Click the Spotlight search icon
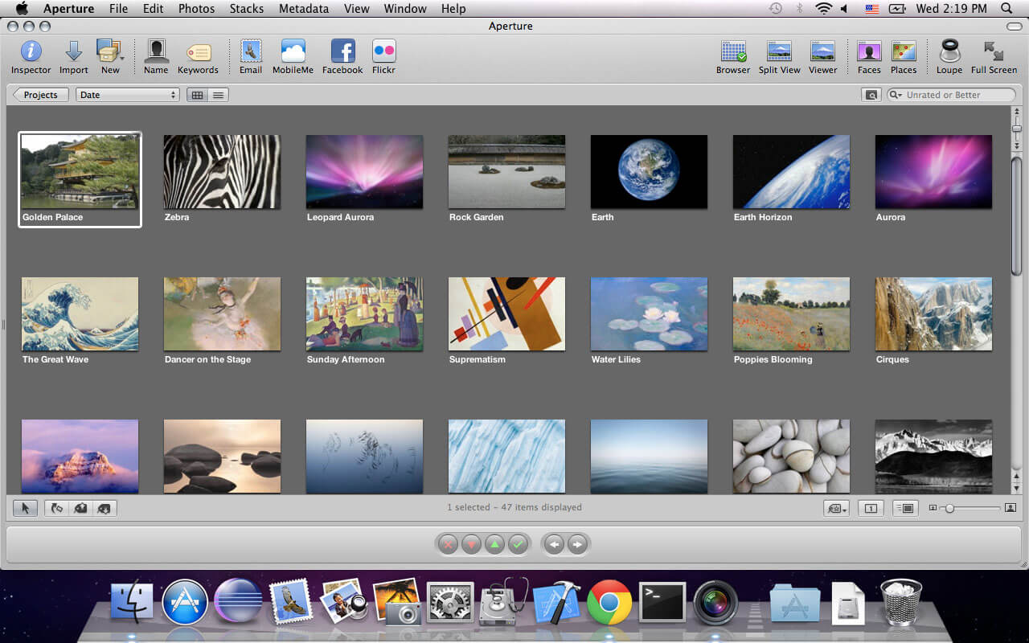 pos(1006,9)
